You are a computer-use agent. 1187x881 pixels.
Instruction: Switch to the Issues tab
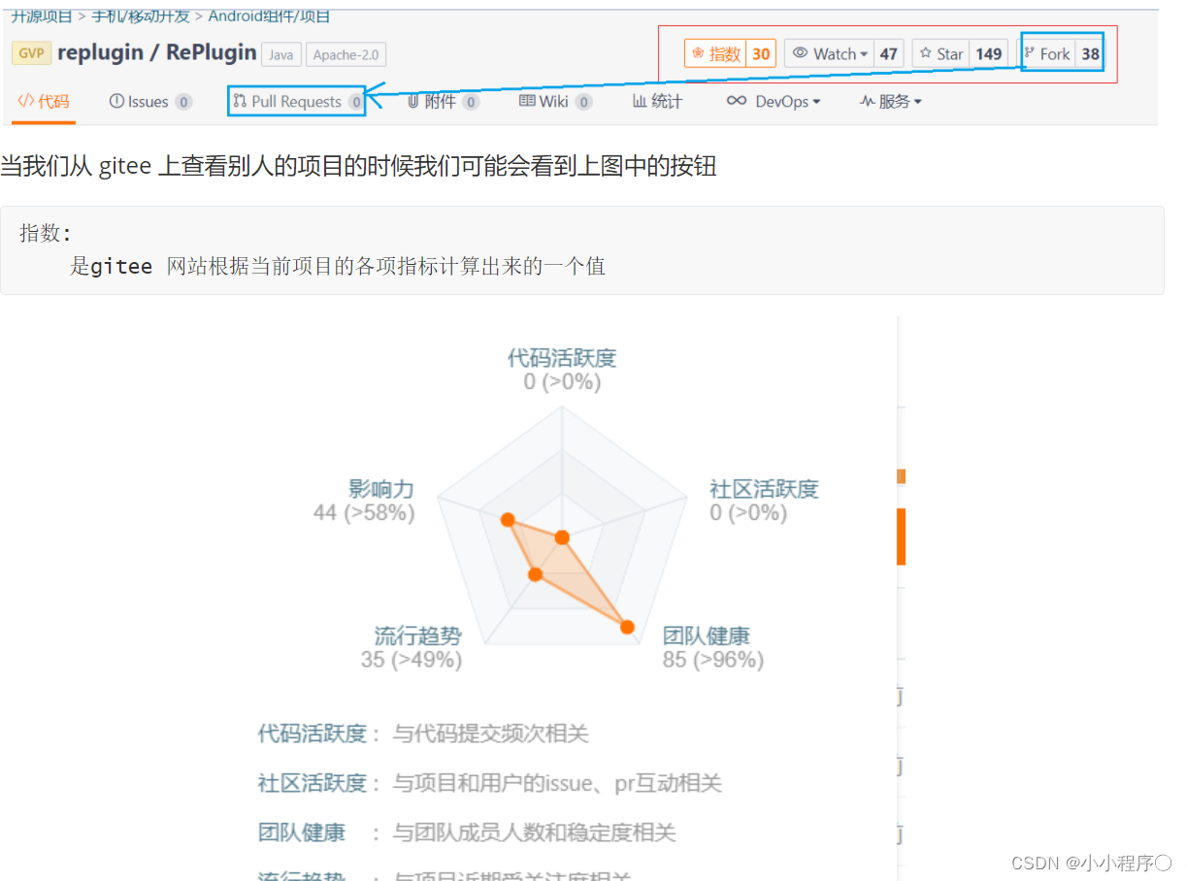click(x=150, y=102)
